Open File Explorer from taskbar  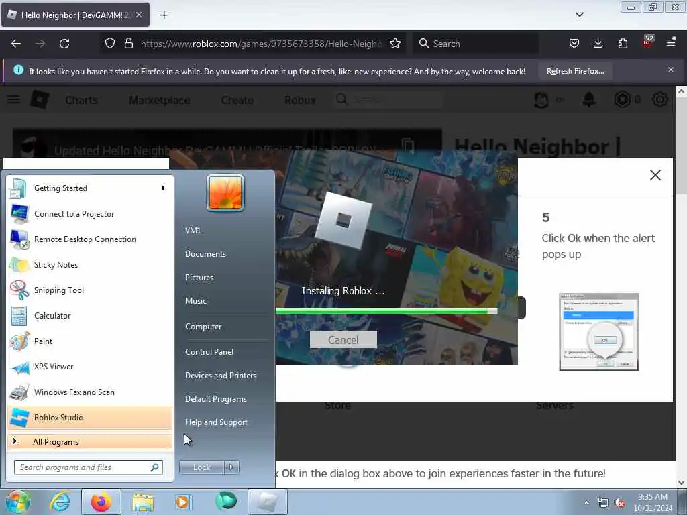tap(143, 502)
